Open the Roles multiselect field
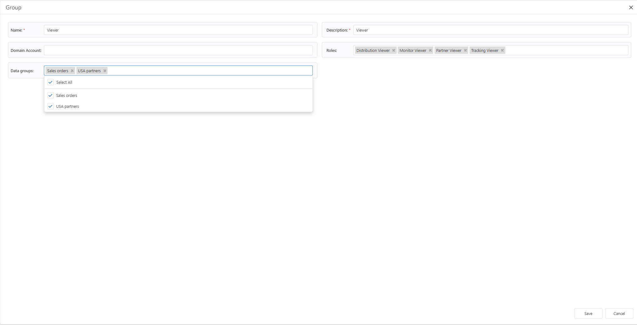Image resolution: width=637 pixels, height=325 pixels. click(565, 51)
